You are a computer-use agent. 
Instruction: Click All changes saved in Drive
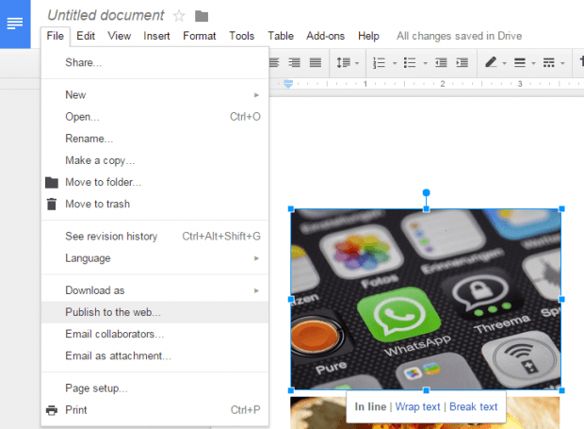coord(459,36)
